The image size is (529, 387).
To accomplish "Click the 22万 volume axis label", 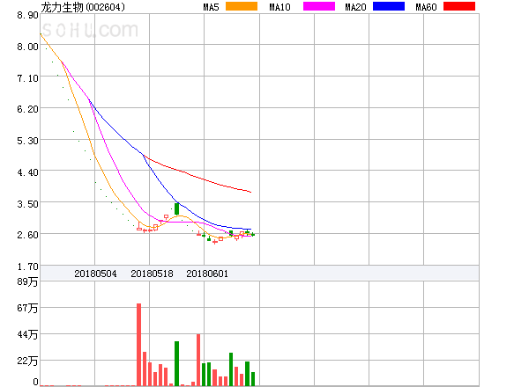I will click(27, 361).
